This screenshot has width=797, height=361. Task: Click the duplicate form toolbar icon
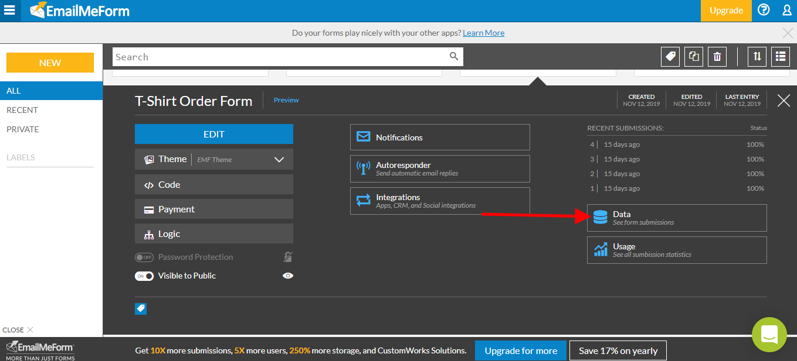(x=694, y=56)
